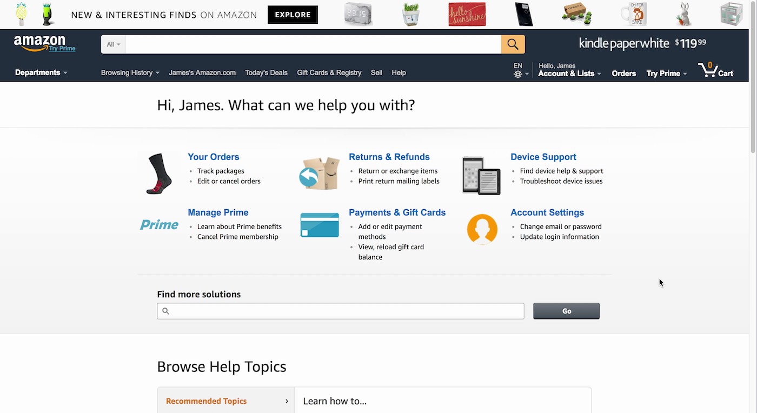Select the Recommended Topics tab
This screenshot has height=413, width=757.
coord(225,401)
